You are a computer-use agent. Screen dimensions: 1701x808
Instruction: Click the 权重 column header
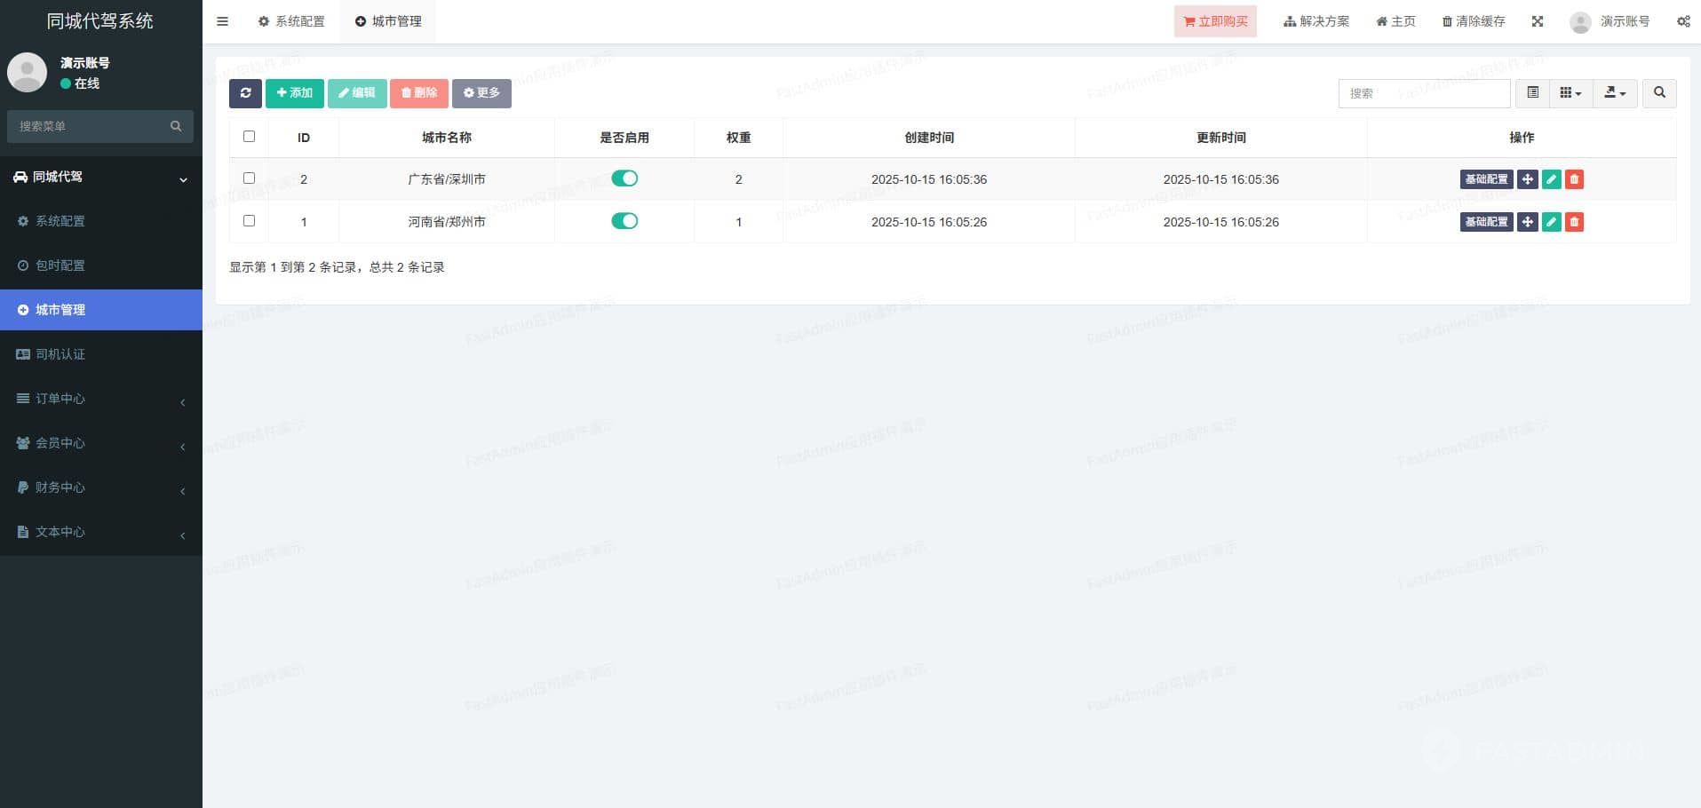[x=738, y=138]
